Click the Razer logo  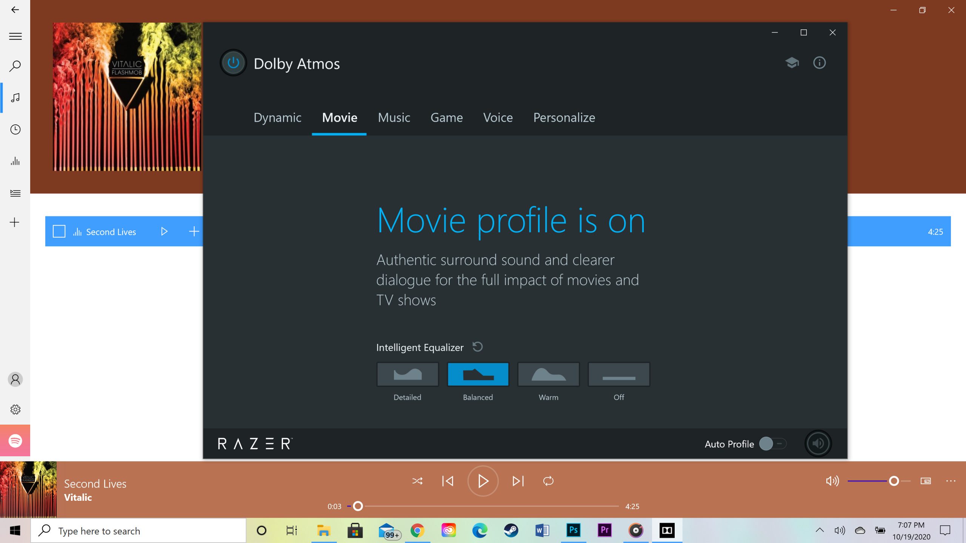(x=255, y=444)
